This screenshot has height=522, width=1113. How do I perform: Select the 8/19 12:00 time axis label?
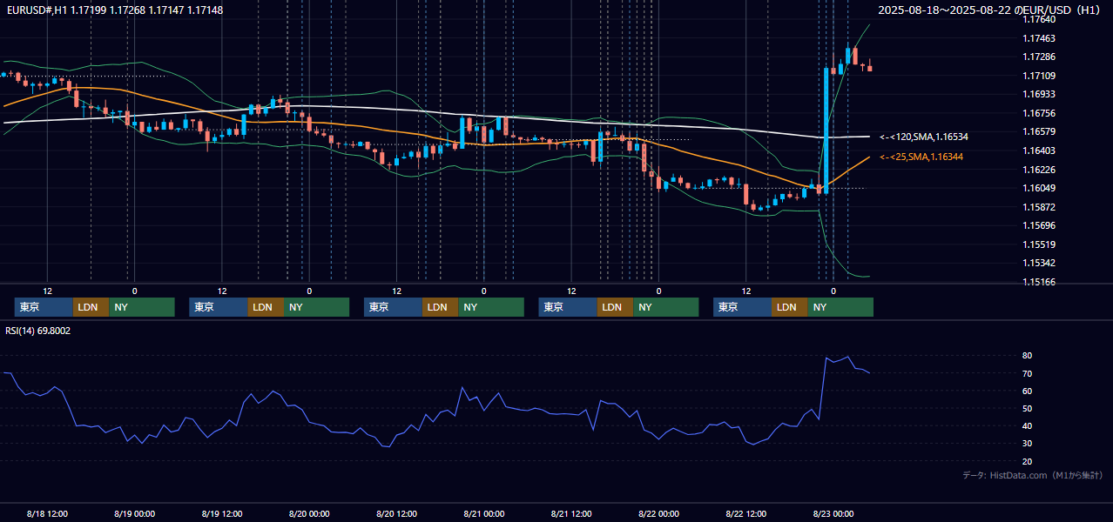[222, 513]
